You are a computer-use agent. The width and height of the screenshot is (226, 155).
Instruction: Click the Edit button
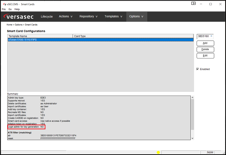205,56
